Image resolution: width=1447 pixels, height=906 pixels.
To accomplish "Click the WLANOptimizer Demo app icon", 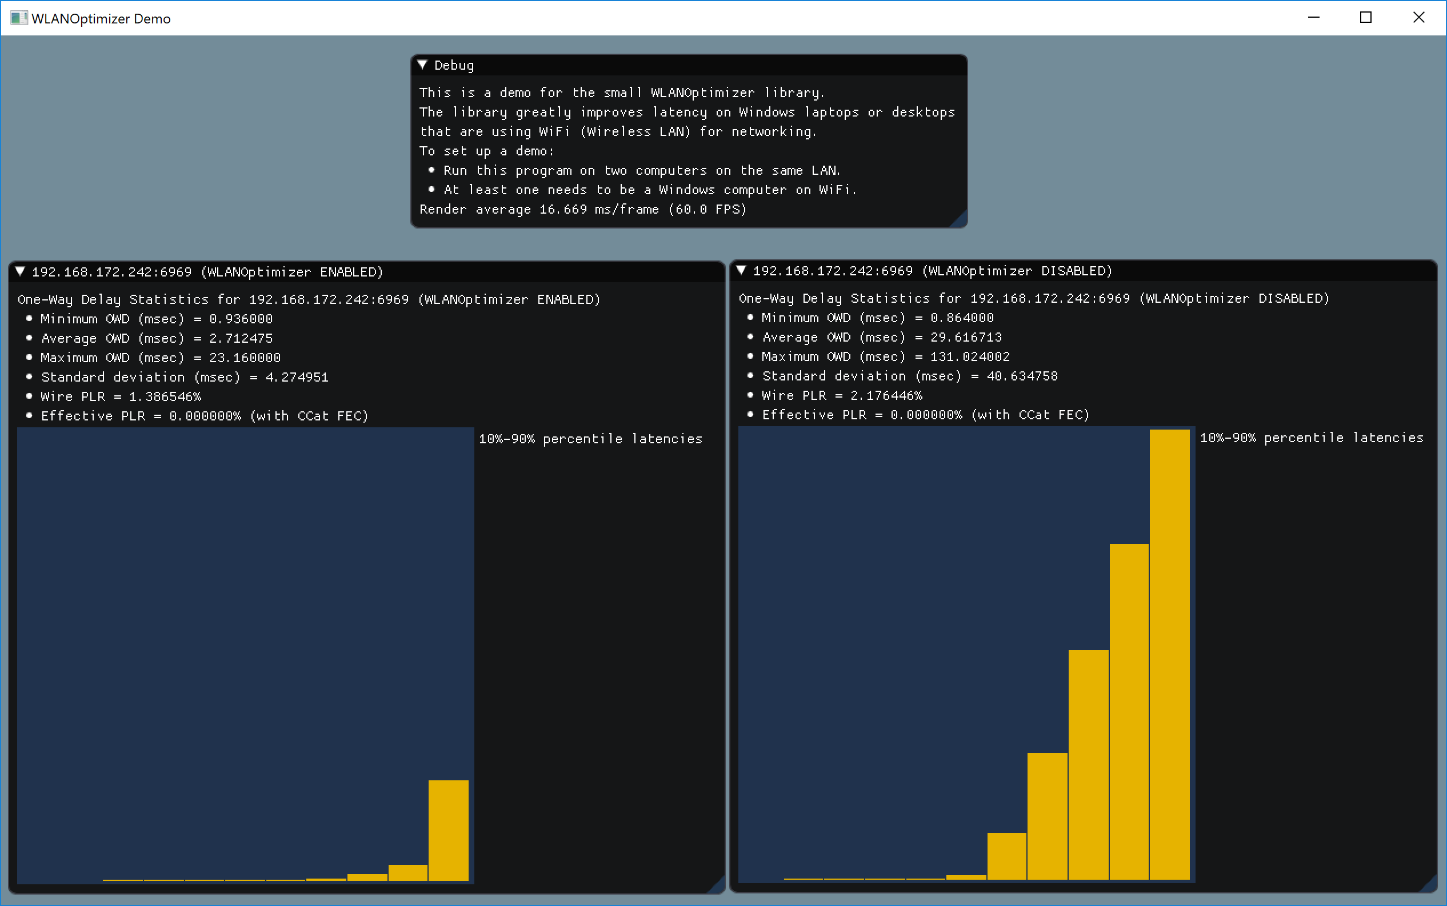I will (x=19, y=18).
